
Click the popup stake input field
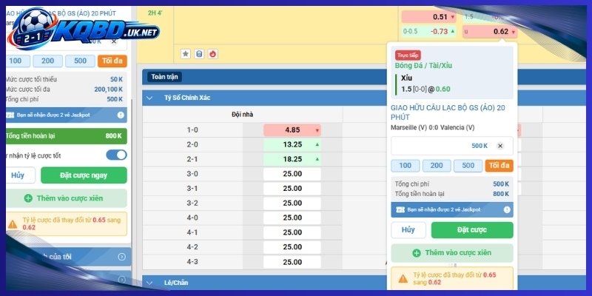[452, 146]
